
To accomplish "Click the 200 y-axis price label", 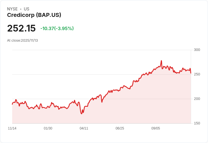I will [197, 99].
